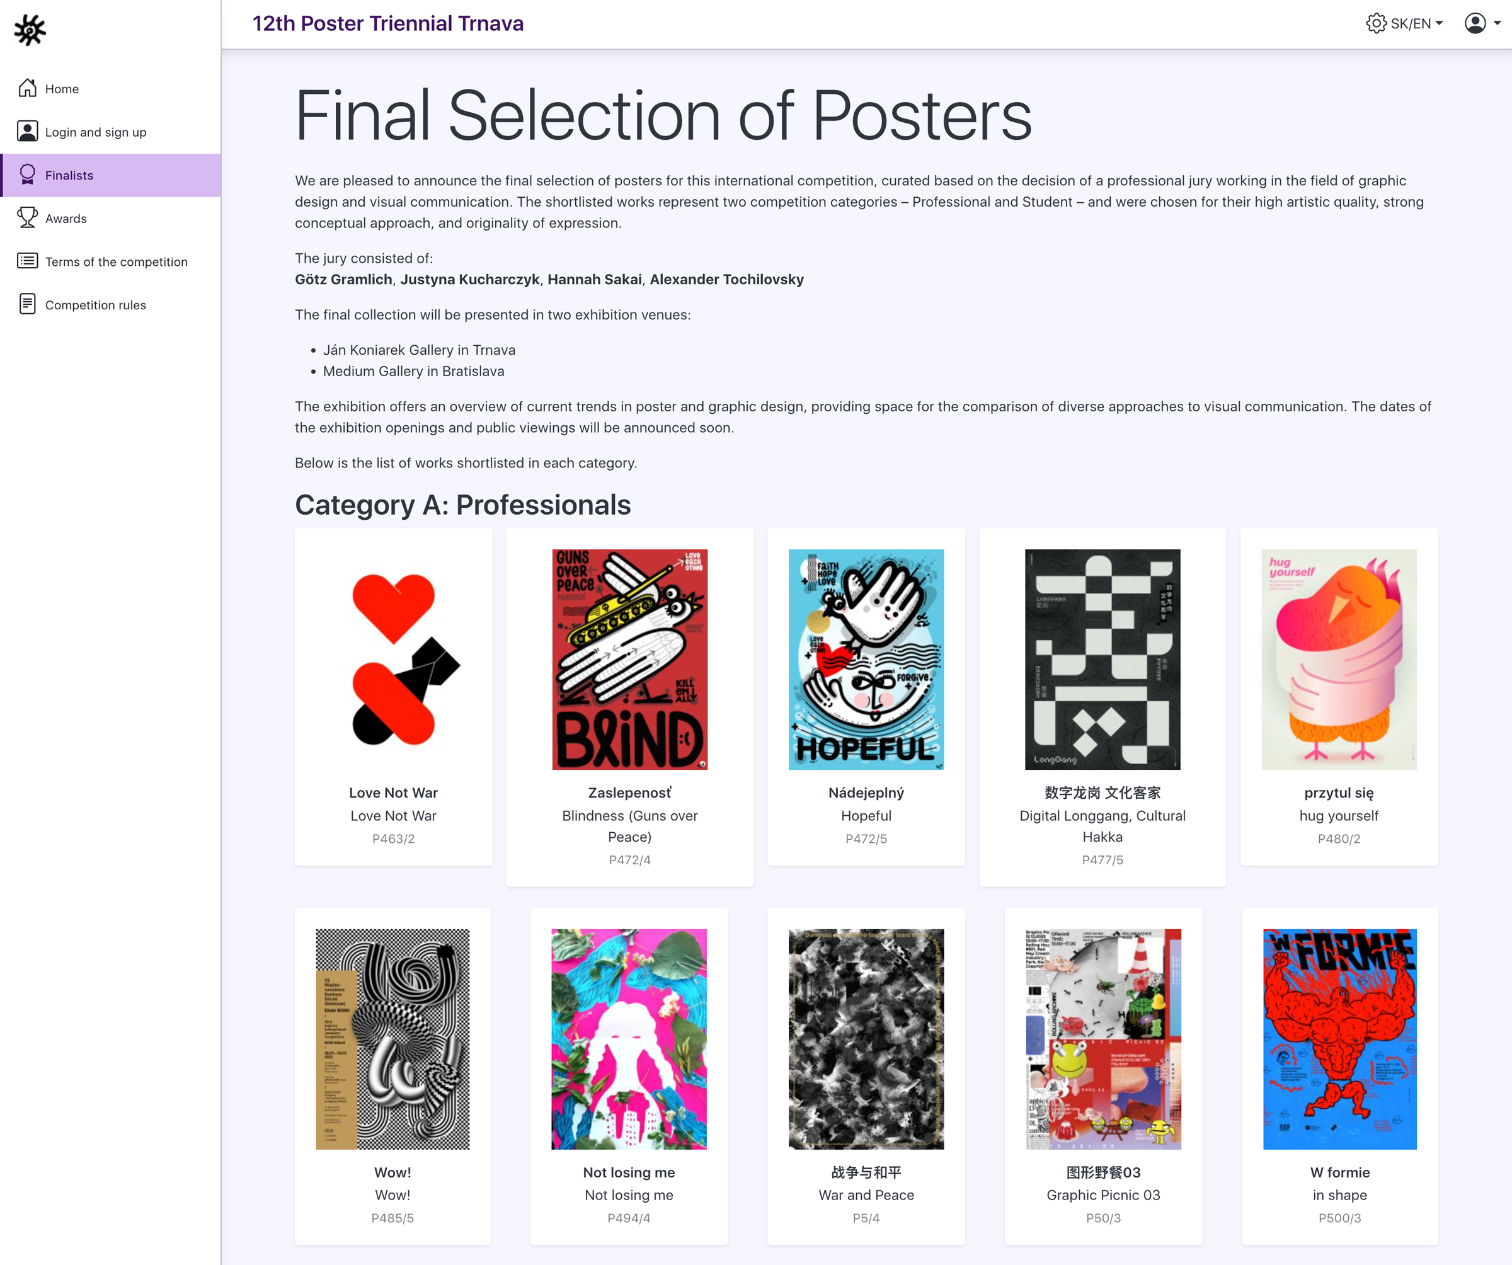Click the spiky sun logo icon

pyautogui.click(x=30, y=30)
